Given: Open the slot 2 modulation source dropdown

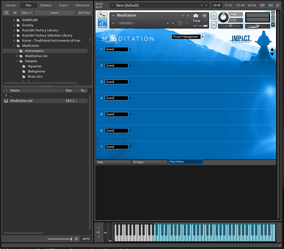Looking at the screenshot, I should click(130, 66).
